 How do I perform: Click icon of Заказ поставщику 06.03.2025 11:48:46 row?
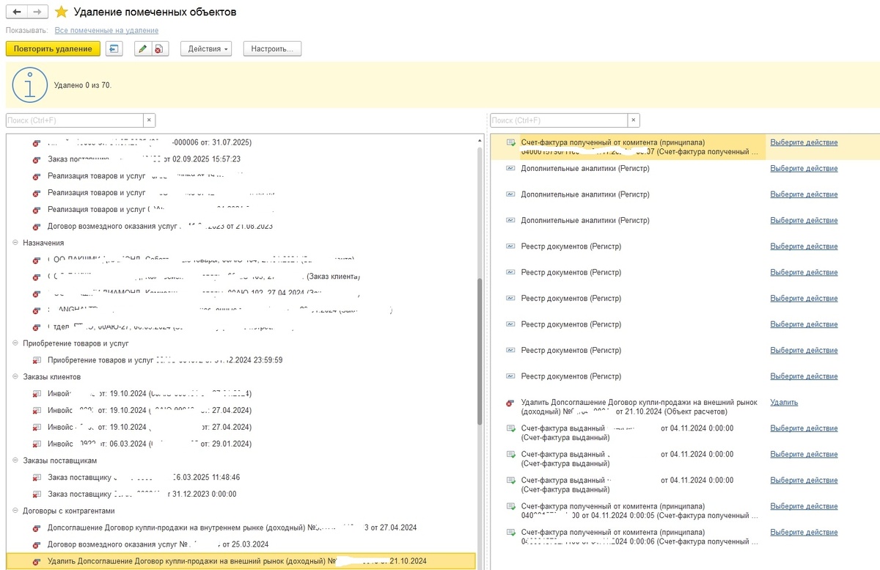37,478
